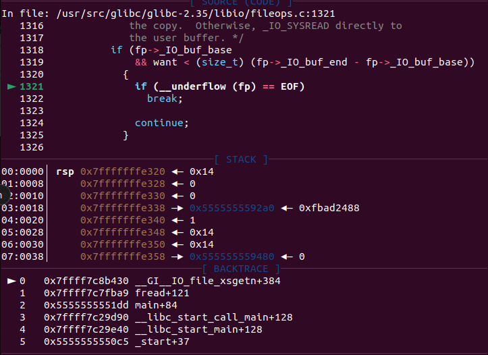Click the STACK section header
The height and width of the screenshot is (355, 488).
tap(241, 160)
